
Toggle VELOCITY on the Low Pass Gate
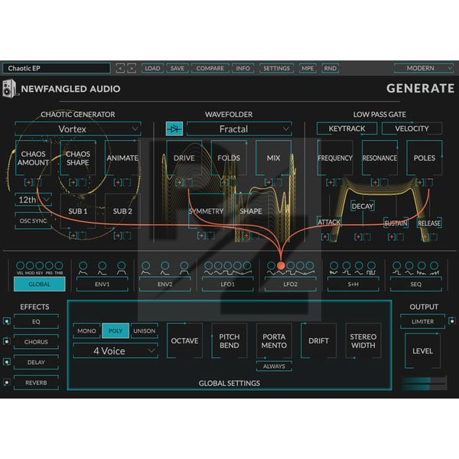tap(412, 129)
